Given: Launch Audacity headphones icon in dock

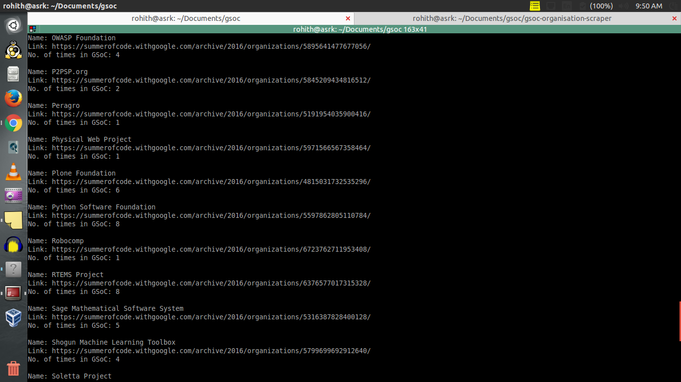Looking at the screenshot, I should pos(13,244).
